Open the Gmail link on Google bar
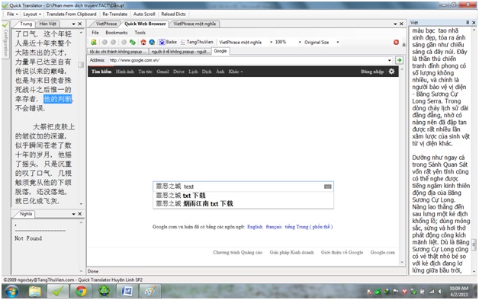 pos(162,72)
